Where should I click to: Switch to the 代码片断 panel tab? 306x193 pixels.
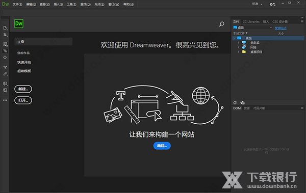tap(259, 108)
